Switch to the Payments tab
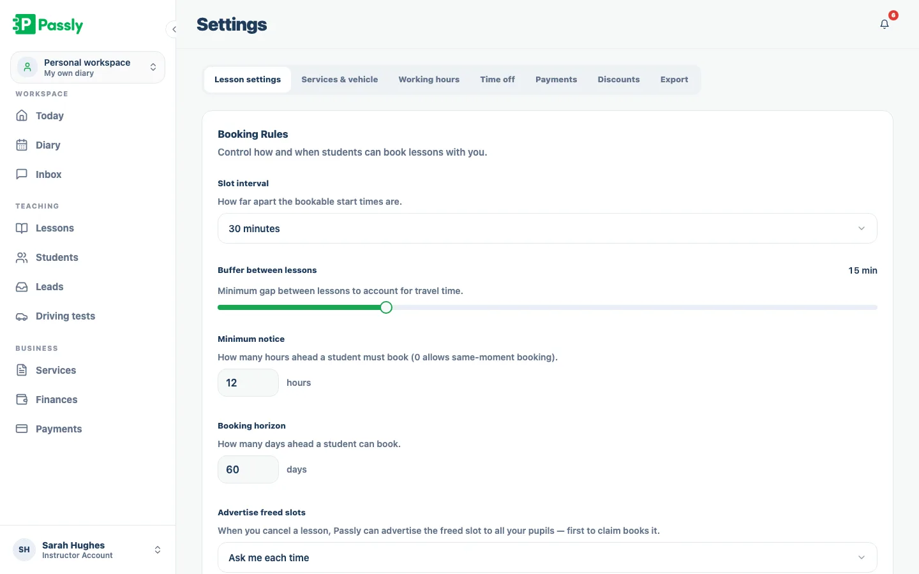Screen dimensions: 919x574 (x=556, y=80)
